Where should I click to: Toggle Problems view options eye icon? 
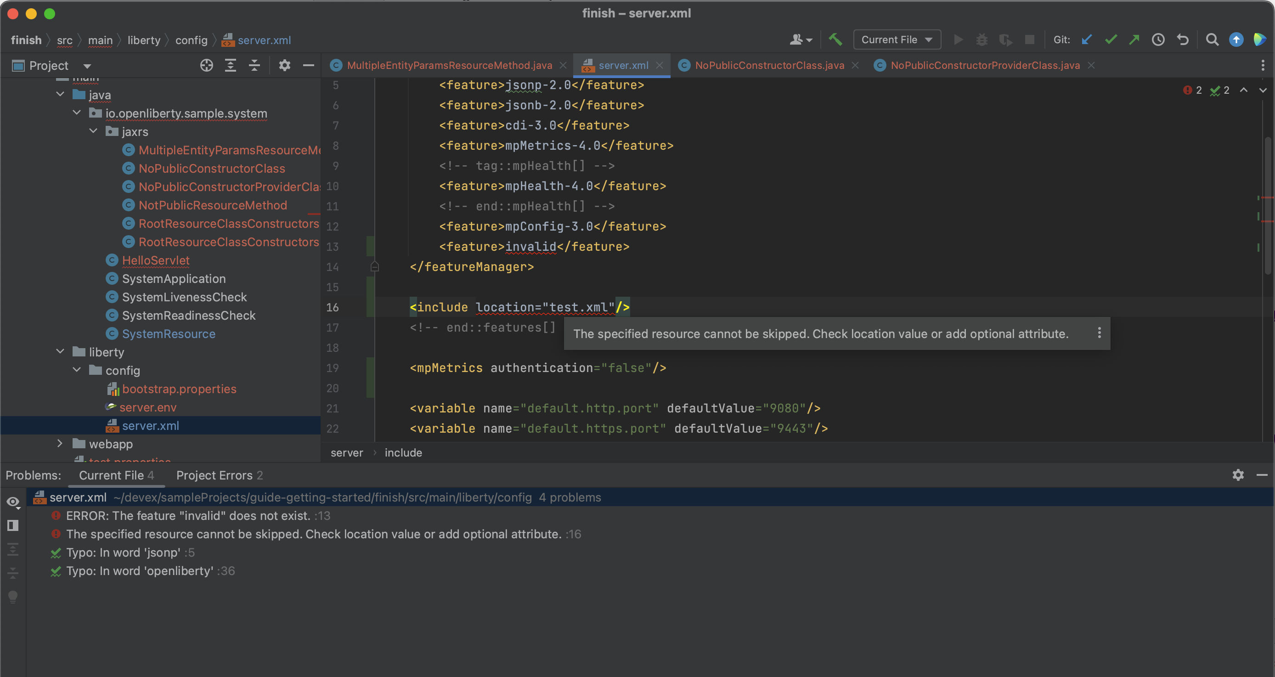click(x=13, y=502)
